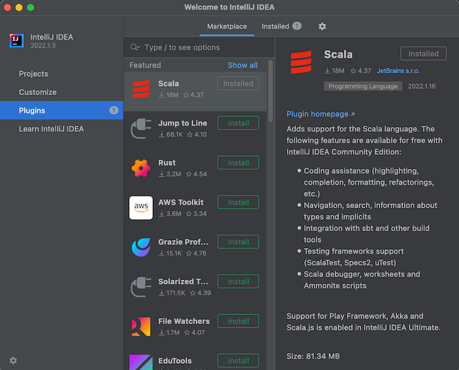
Task: Select the EduTools plugin name
Action: click(175, 361)
